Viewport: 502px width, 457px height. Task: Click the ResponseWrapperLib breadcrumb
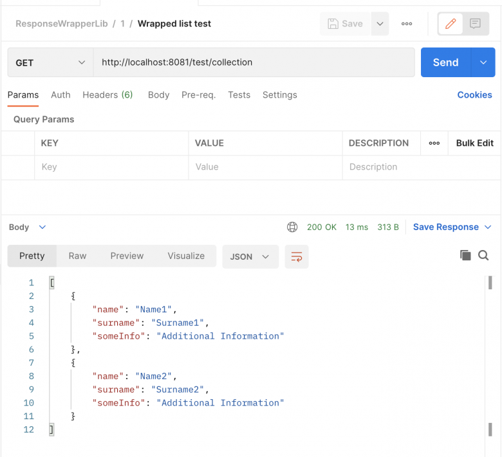(62, 24)
